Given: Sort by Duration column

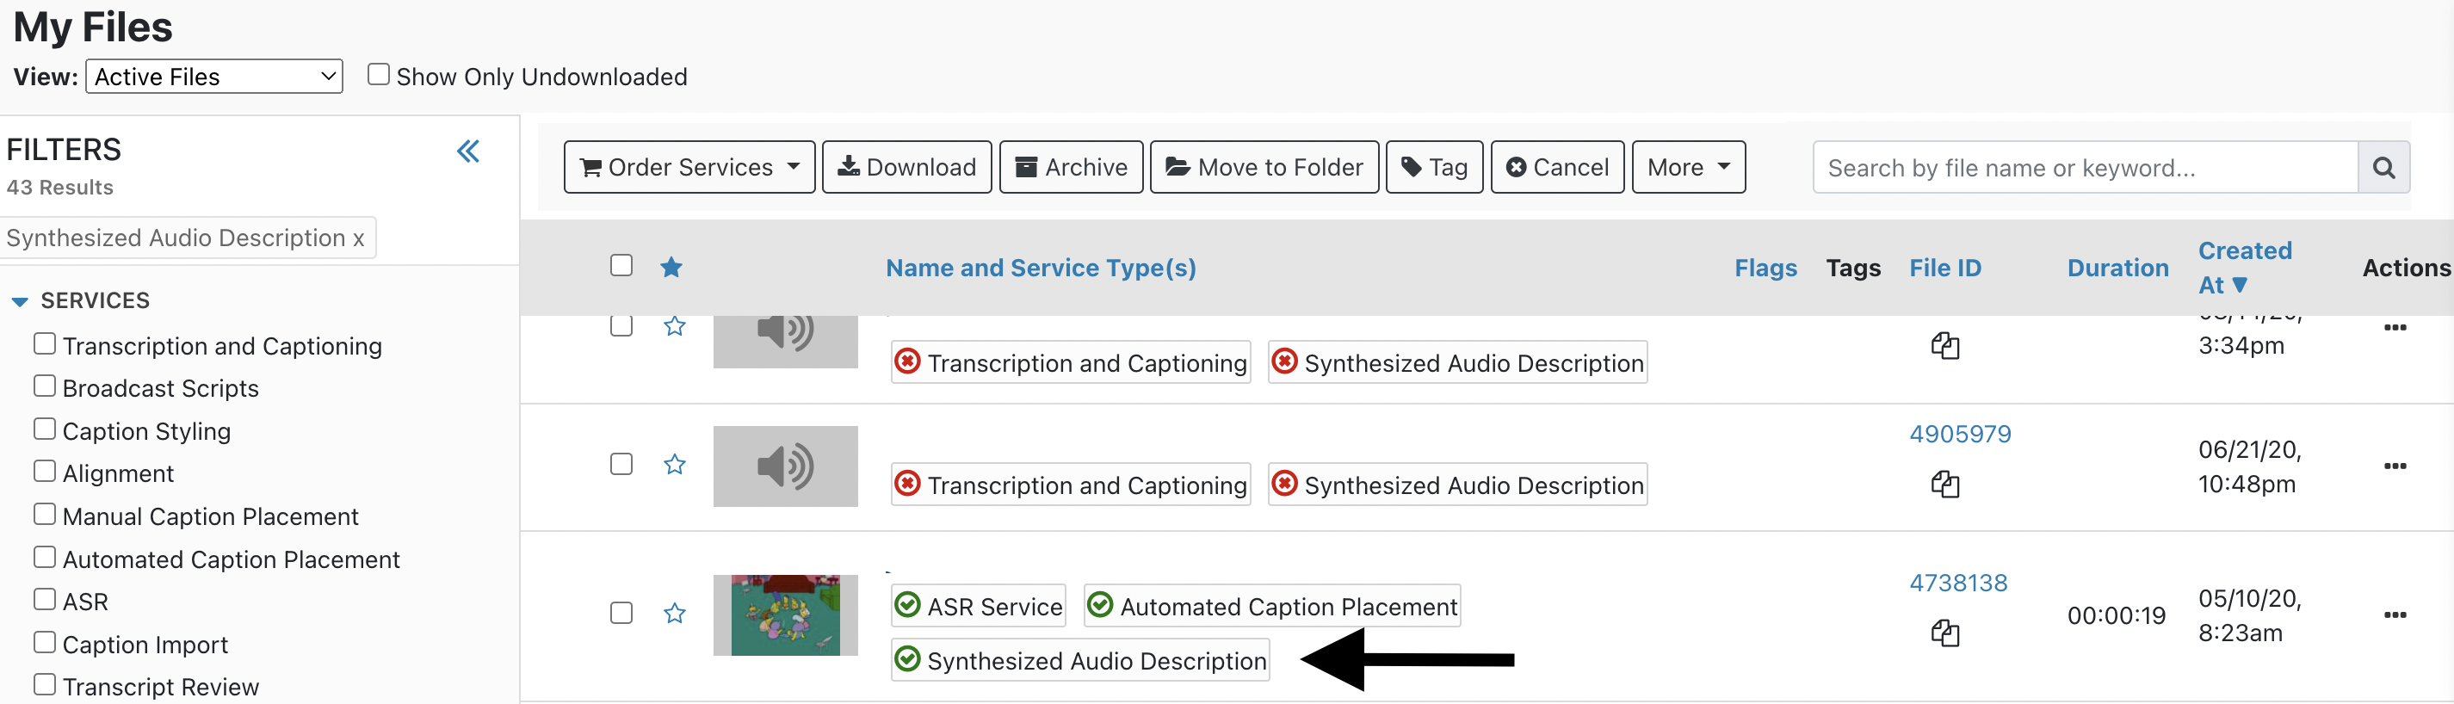Looking at the screenshot, I should 2117,268.
